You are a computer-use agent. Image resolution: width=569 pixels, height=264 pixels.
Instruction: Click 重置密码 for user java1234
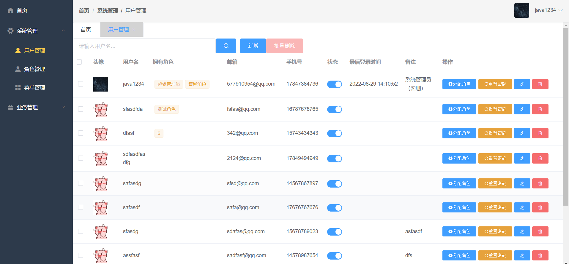(495, 84)
